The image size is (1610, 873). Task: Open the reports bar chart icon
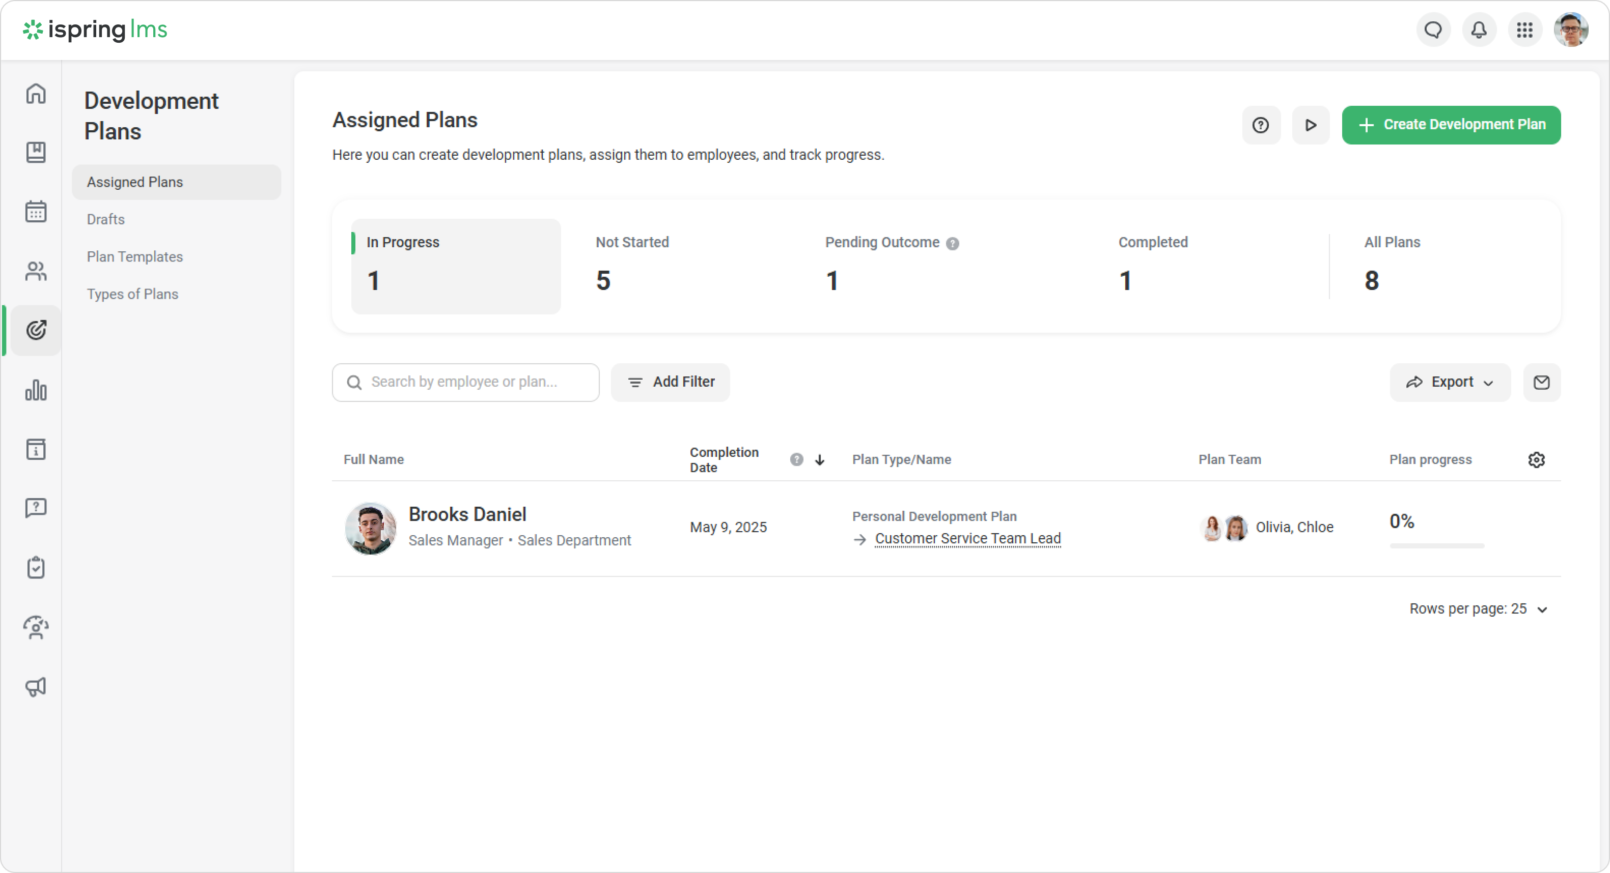[x=36, y=390]
